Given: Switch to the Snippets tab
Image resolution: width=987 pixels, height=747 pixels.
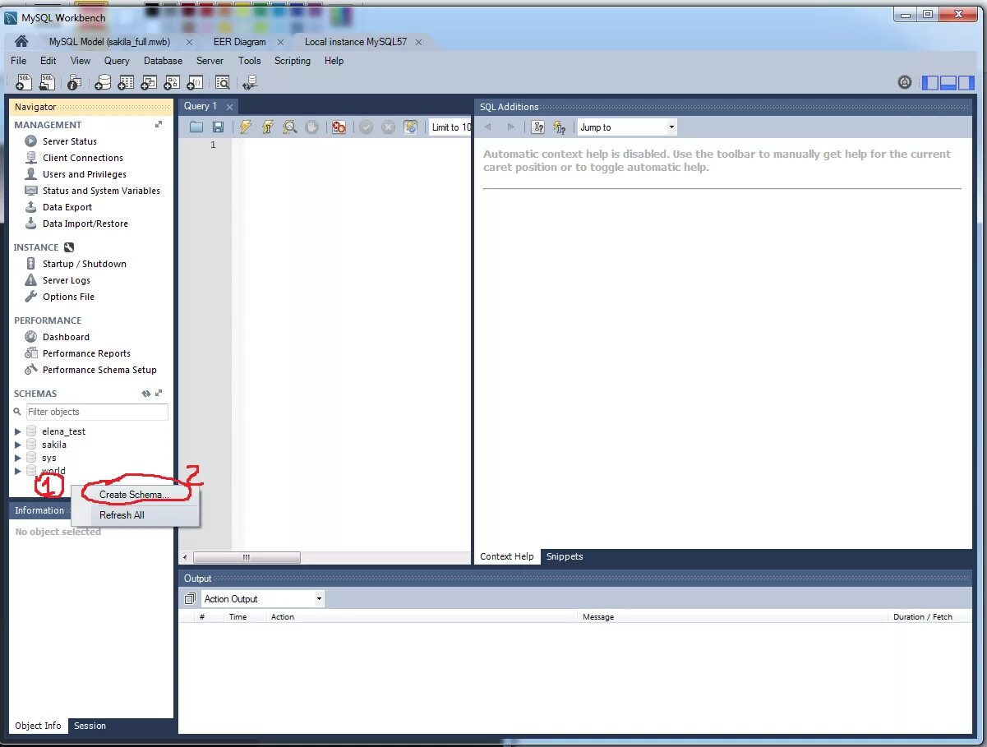Looking at the screenshot, I should [x=565, y=556].
